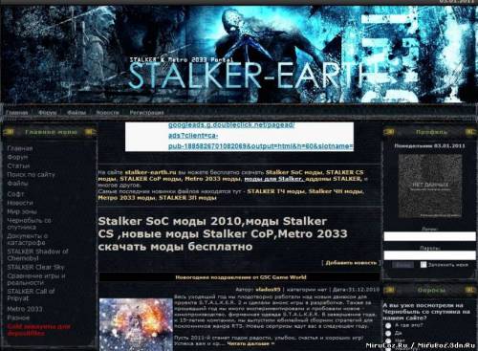Image resolution: width=478 pixels, height=351 pixels.
Task: Open Статьи in the left main menu
Action: coord(18,165)
